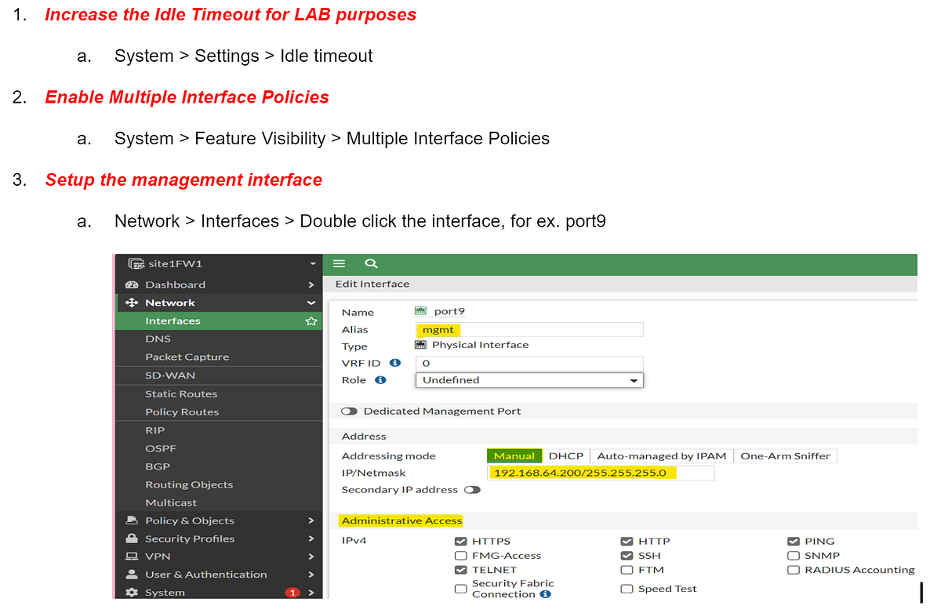The image size is (941, 613).
Task: Favorite Interfaces with the star icon
Action: point(311,321)
